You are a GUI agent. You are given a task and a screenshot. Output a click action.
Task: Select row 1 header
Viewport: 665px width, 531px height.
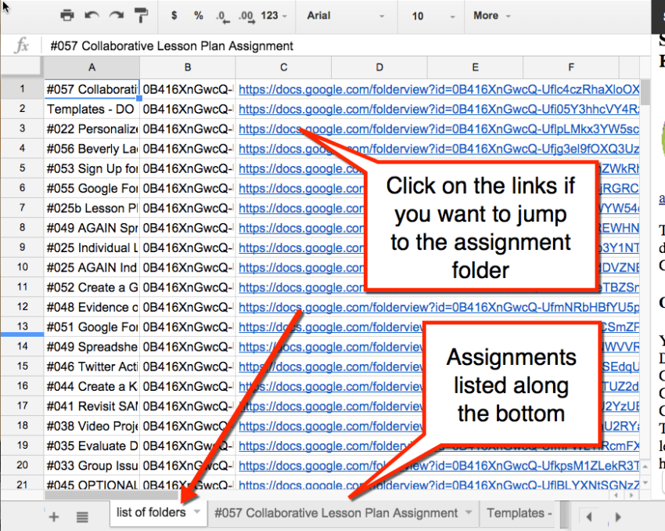pyautogui.click(x=22, y=89)
